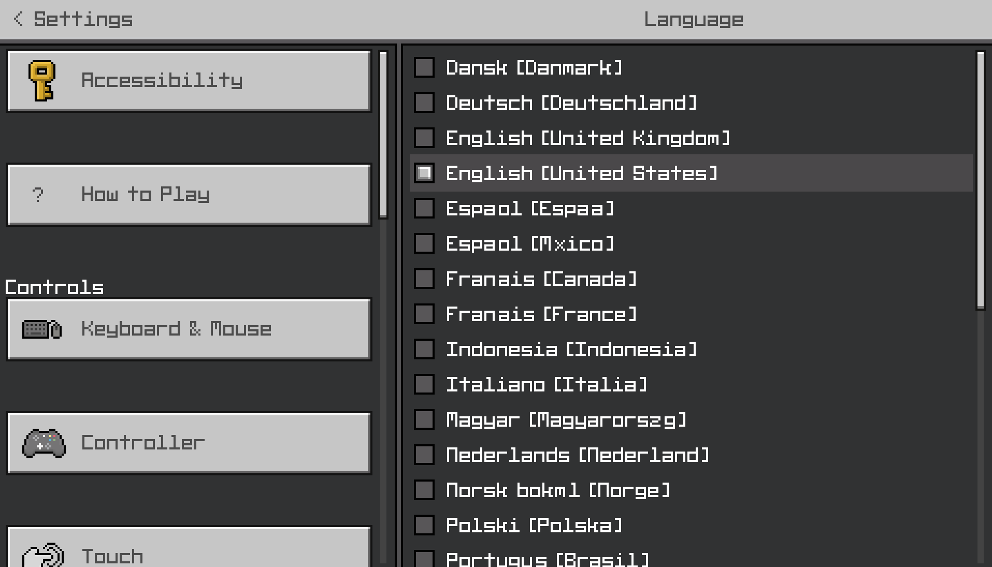
Task: Choose English (United Kingdom) radio box
Action: tap(424, 138)
